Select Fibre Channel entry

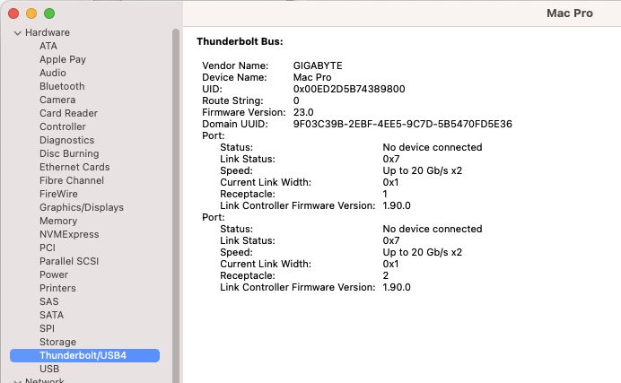coord(72,180)
